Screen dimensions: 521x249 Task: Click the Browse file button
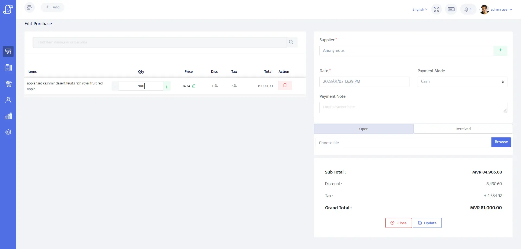click(x=501, y=142)
